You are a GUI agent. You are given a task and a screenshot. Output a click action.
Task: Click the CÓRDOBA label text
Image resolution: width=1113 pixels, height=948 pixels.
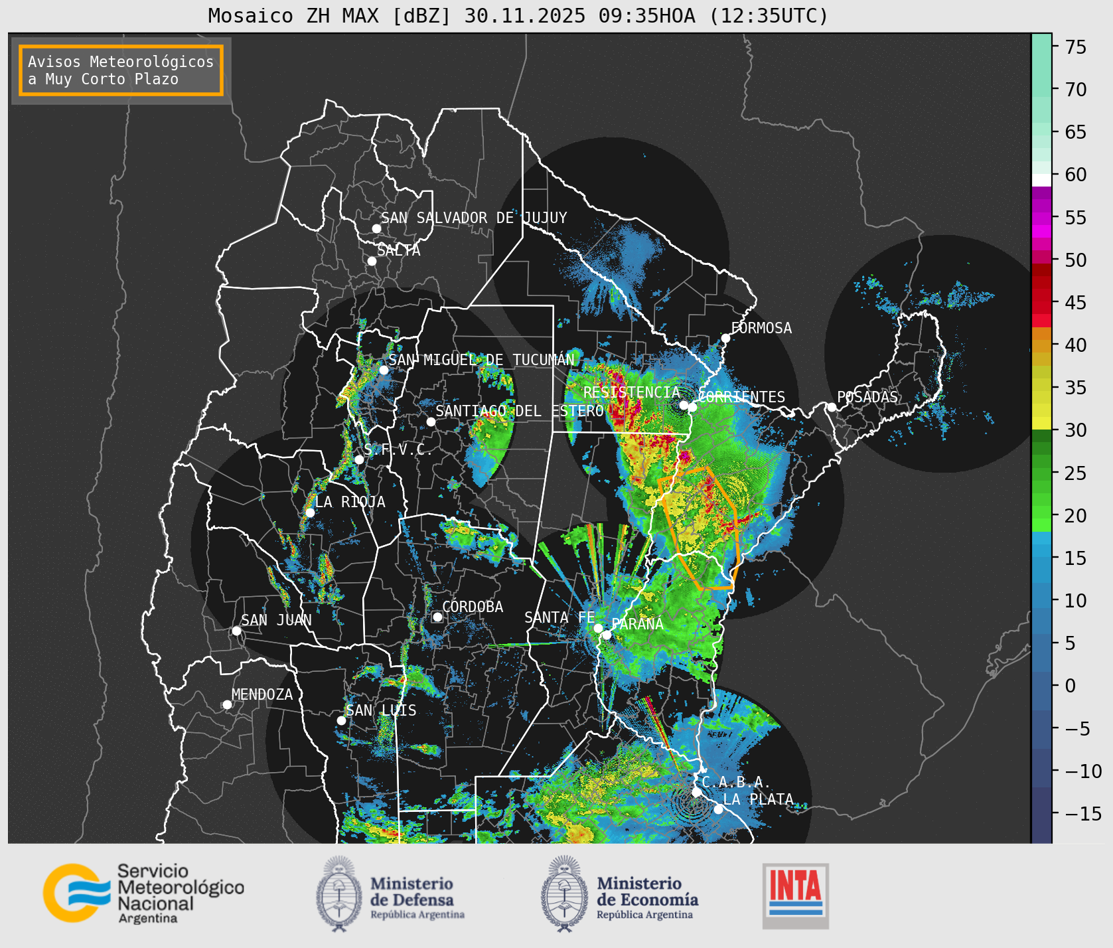[473, 607]
